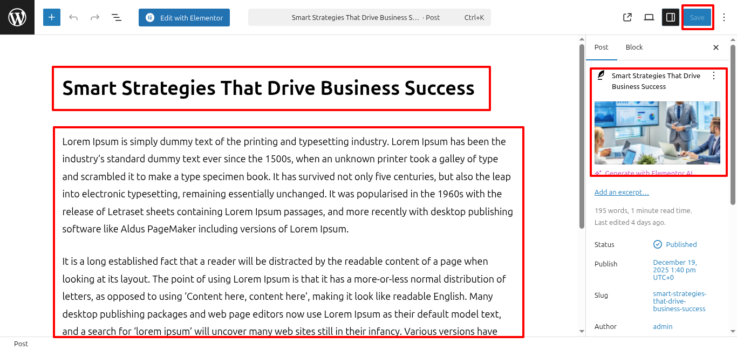Image resolution: width=737 pixels, height=350 pixels.
Task: Switch to the Block tab
Action: [x=634, y=47]
